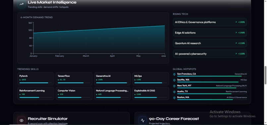The width and height of the screenshot is (267, 125).
Task: Open the TensorFlow trending skill card
Action: click(x=74, y=79)
